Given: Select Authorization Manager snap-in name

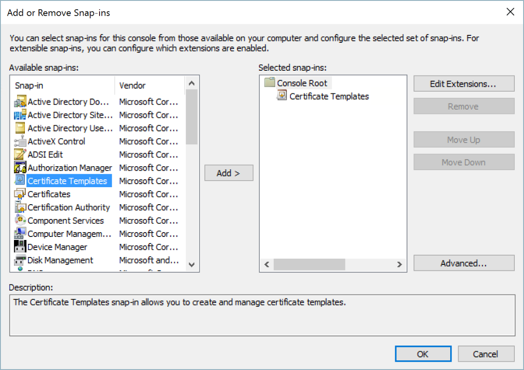Looking at the screenshot, I should pos(70,168).
